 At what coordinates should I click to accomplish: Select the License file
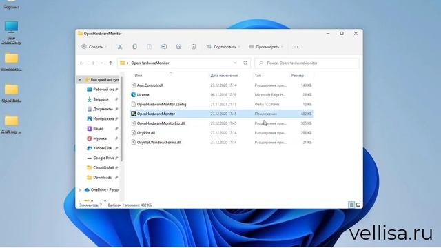pos(221,95)
